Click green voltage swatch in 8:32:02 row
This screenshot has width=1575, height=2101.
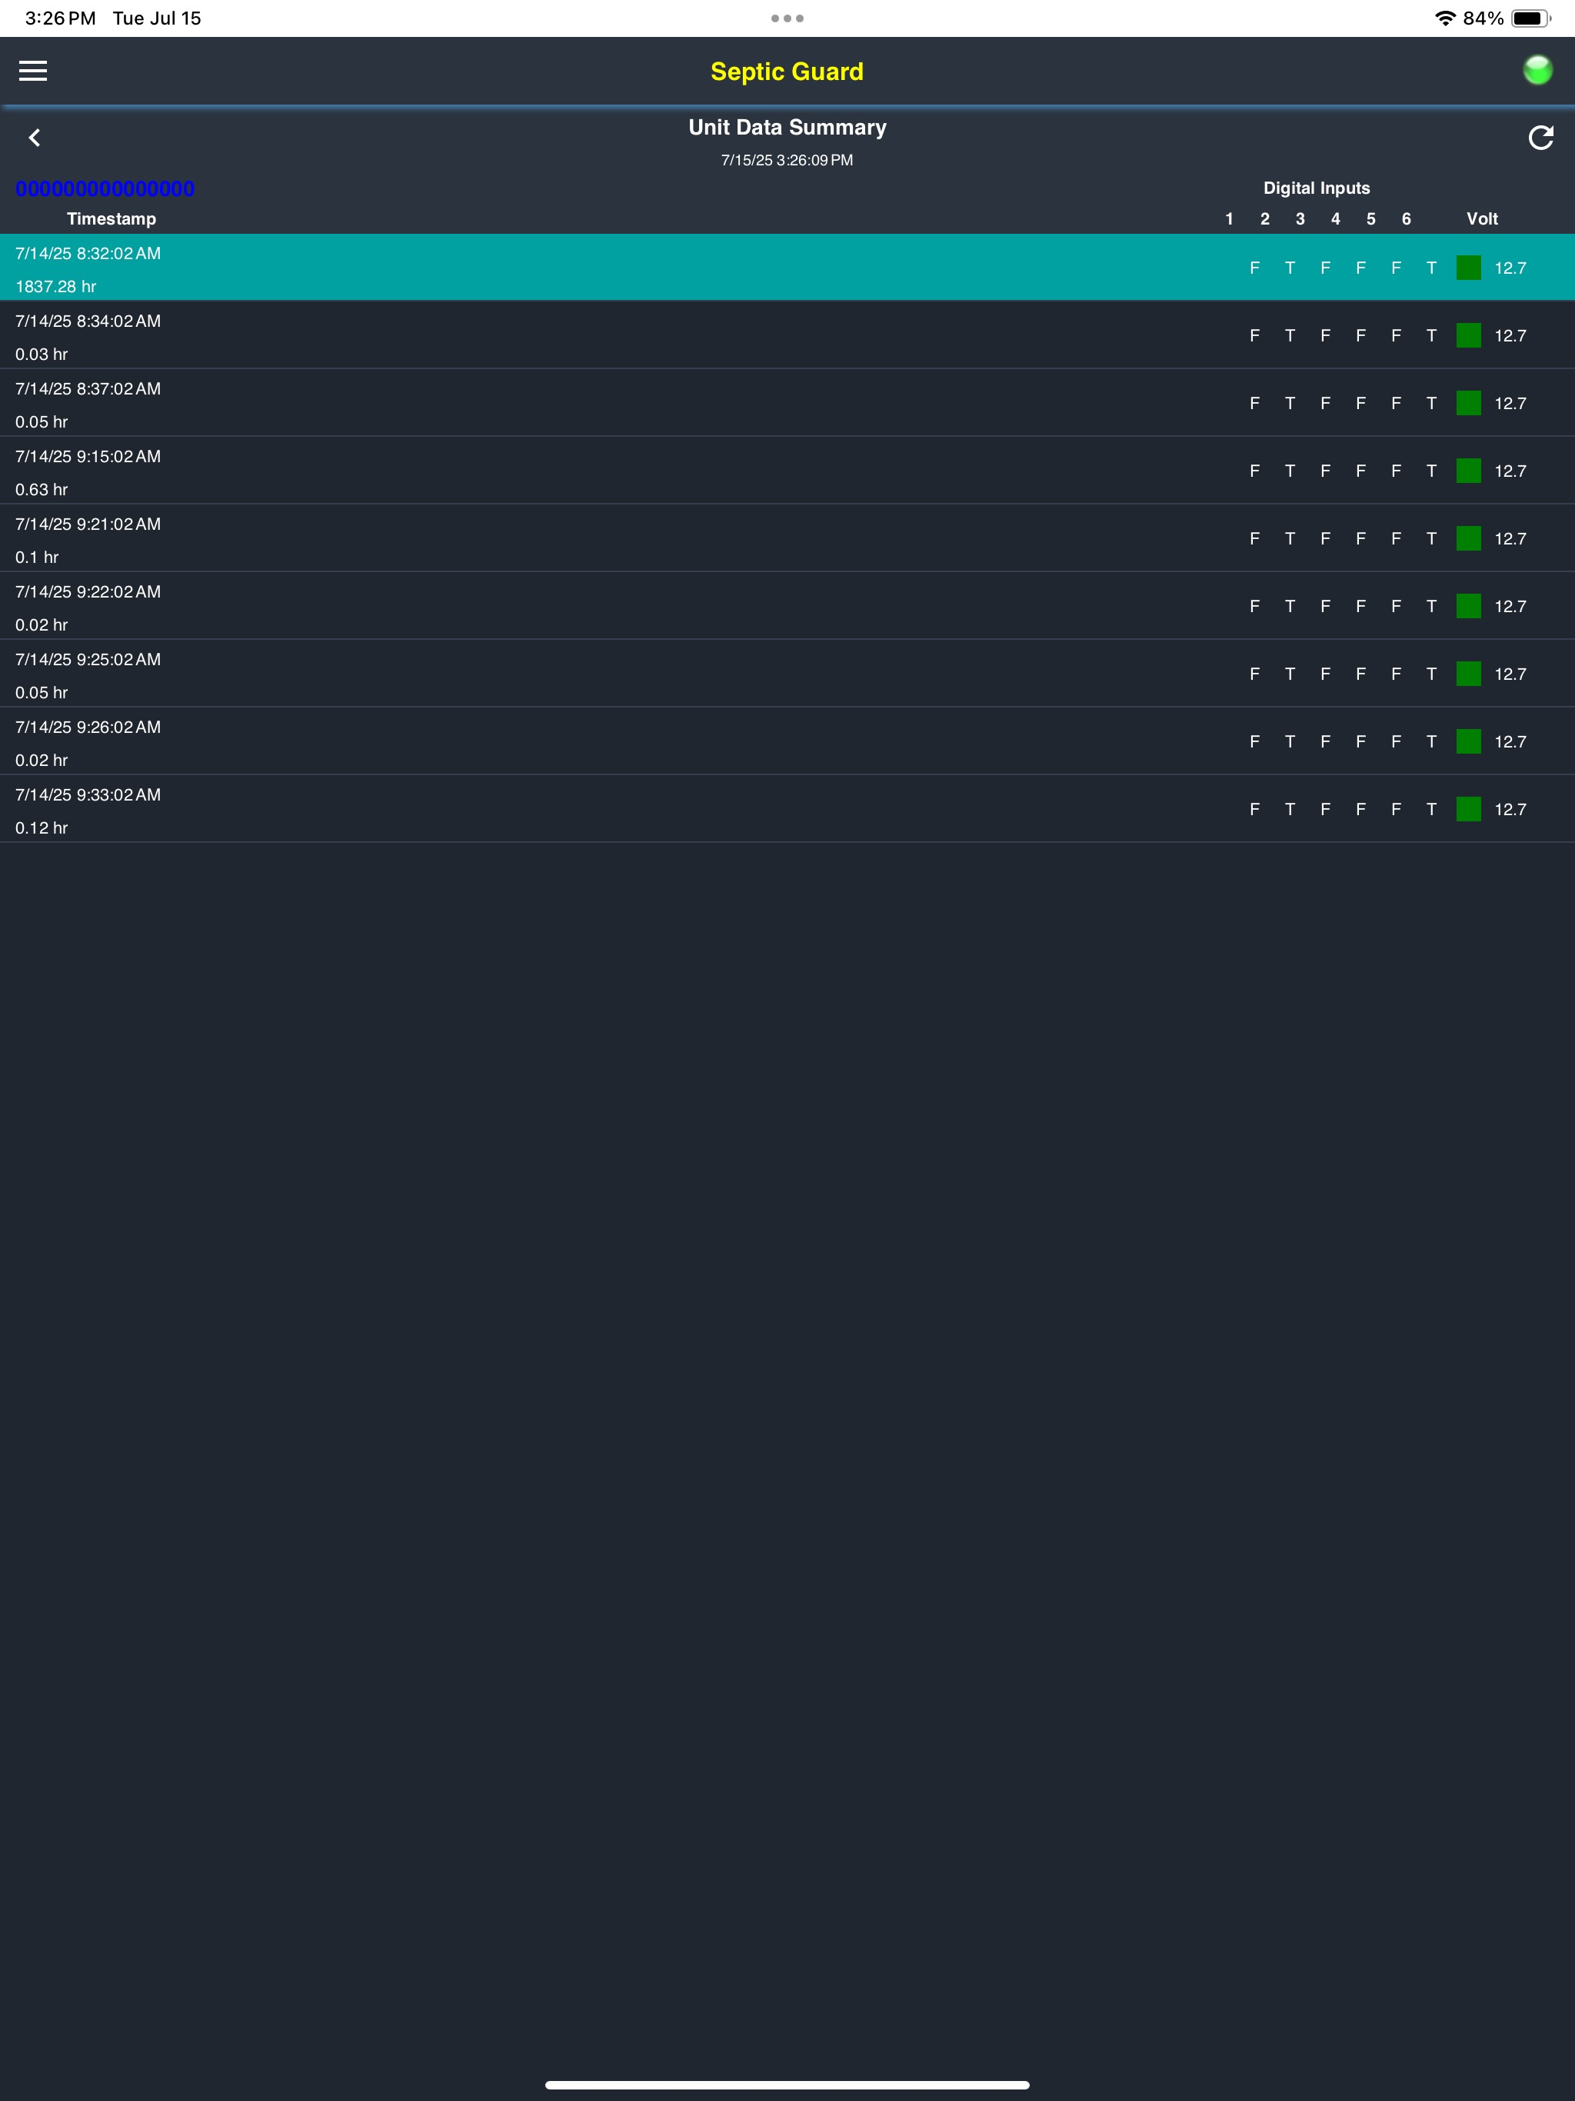click(1469, 268)
